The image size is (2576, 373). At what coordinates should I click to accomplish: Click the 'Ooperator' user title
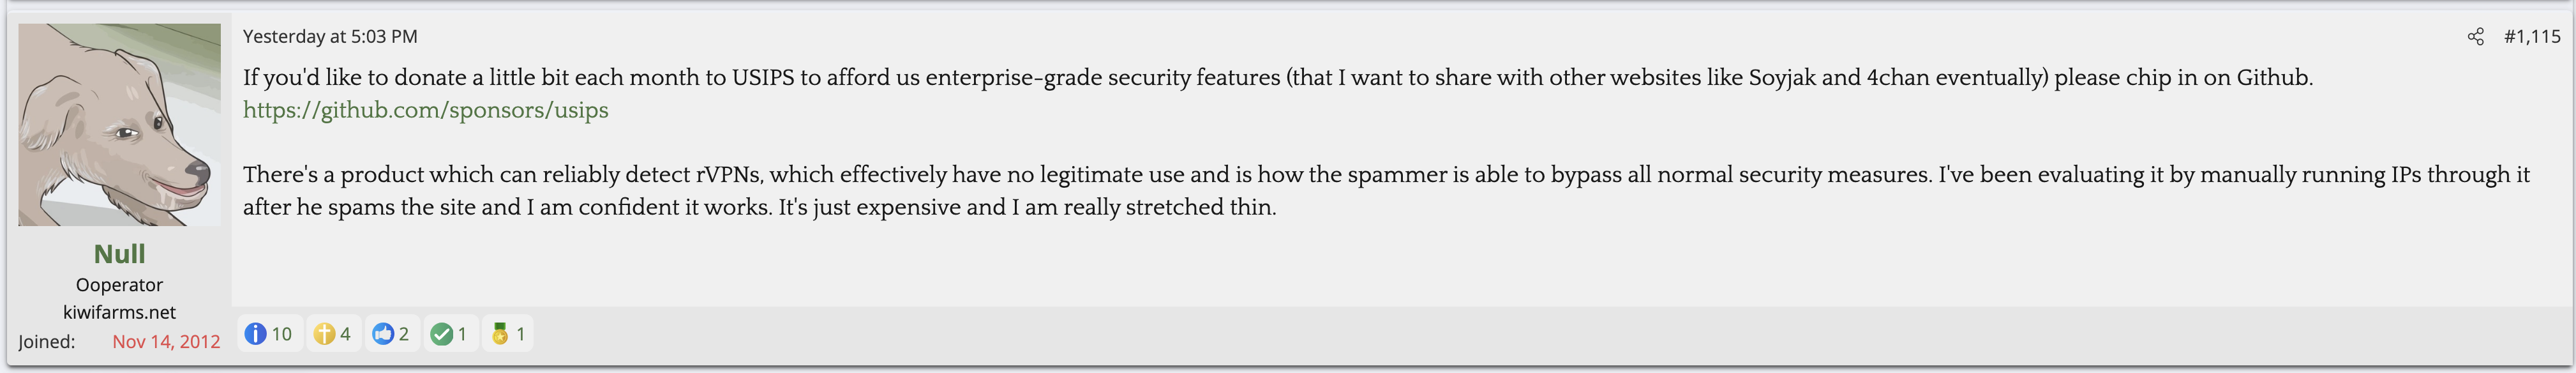tap(119, 285)
